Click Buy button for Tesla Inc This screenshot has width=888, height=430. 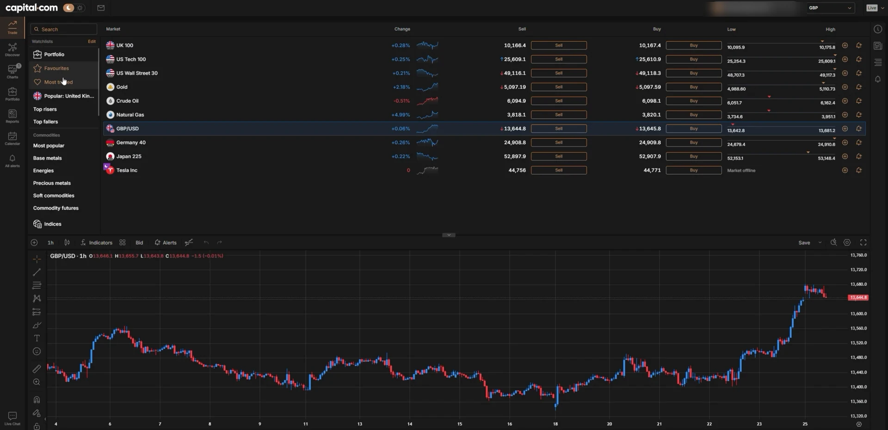click(694, 170)
